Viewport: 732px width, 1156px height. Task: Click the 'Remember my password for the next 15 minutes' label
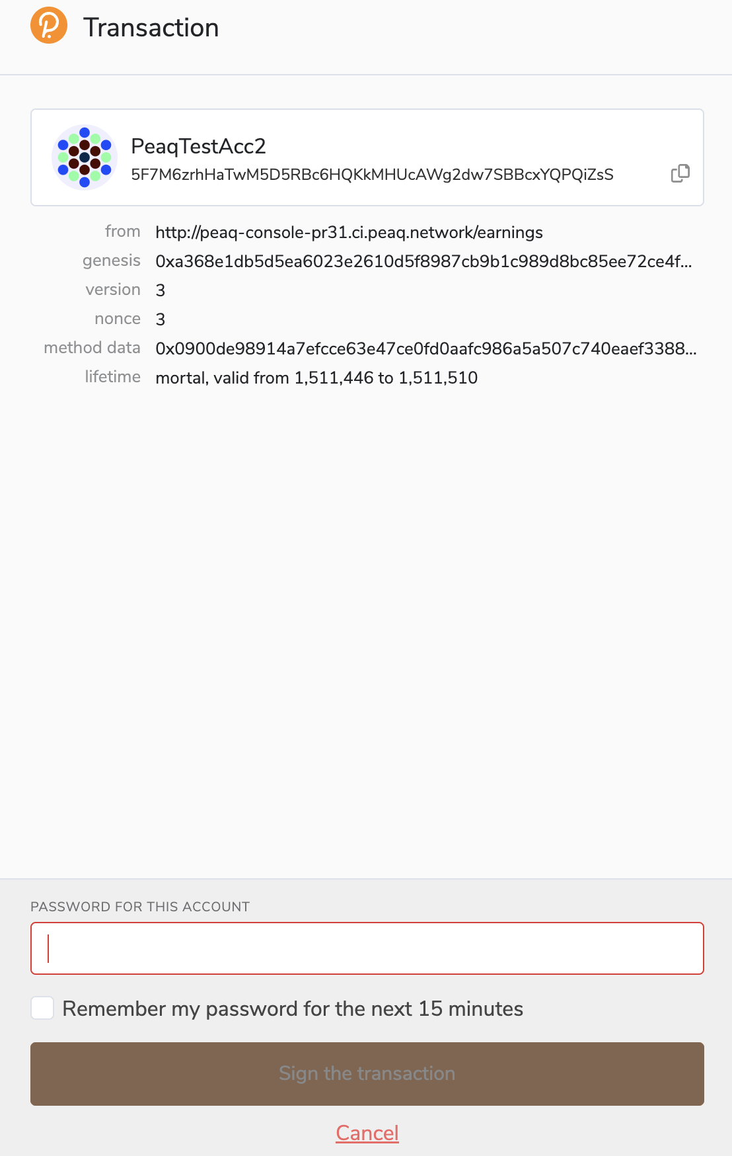293,1009
